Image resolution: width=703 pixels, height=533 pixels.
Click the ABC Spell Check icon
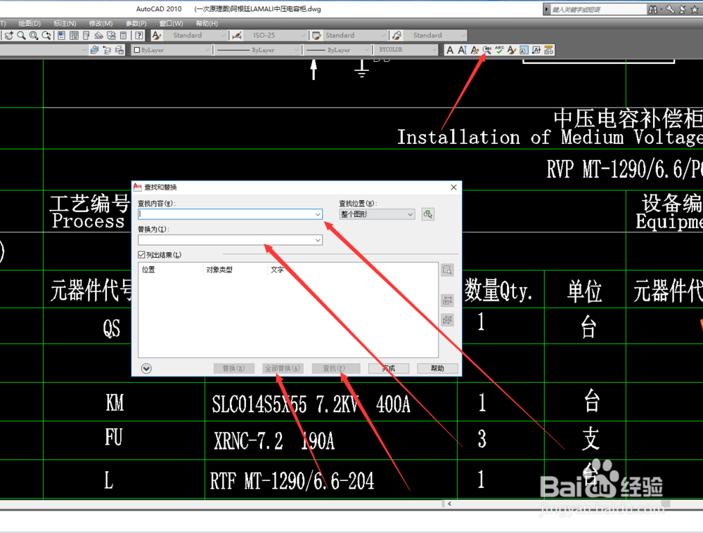(x=499, y=50)
